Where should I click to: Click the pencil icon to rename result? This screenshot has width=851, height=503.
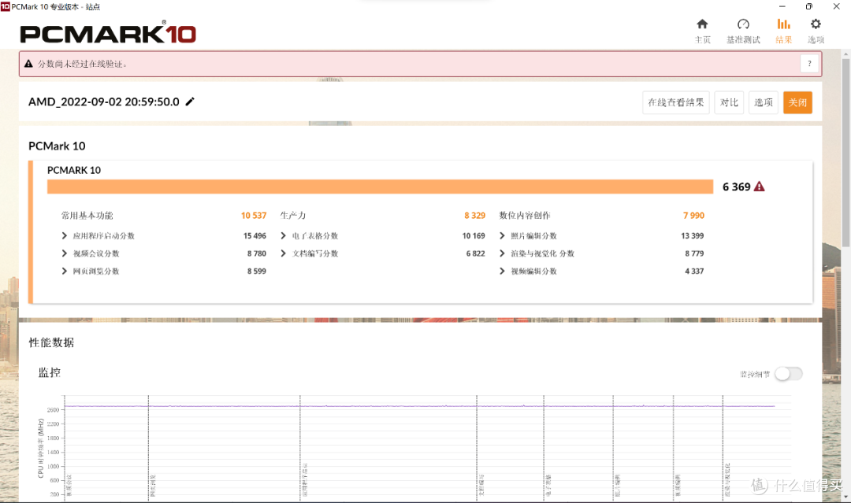point(190,102)
